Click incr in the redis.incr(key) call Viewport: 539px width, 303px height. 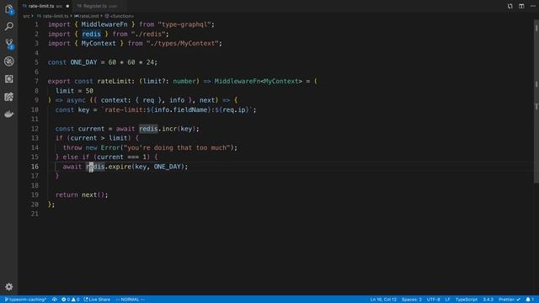[169, 129]
